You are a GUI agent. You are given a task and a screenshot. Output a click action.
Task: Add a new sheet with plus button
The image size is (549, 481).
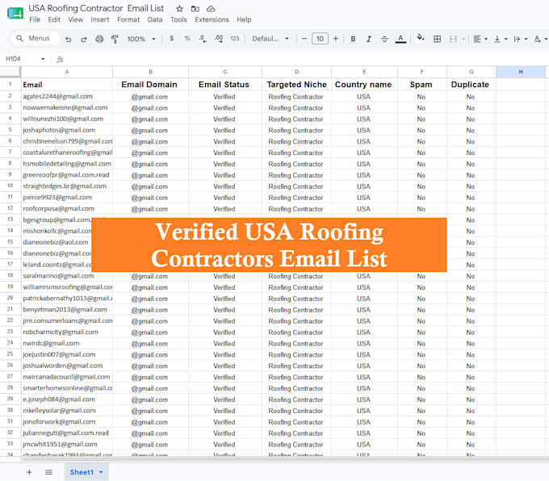29,472
